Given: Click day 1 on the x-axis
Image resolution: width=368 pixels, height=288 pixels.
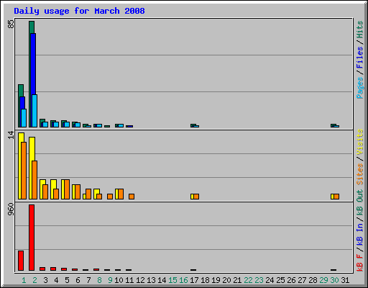Looking at the screenshot, I should tap(24, 280).
